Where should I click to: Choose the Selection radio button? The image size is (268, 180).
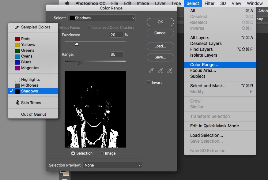coord(73,153)
